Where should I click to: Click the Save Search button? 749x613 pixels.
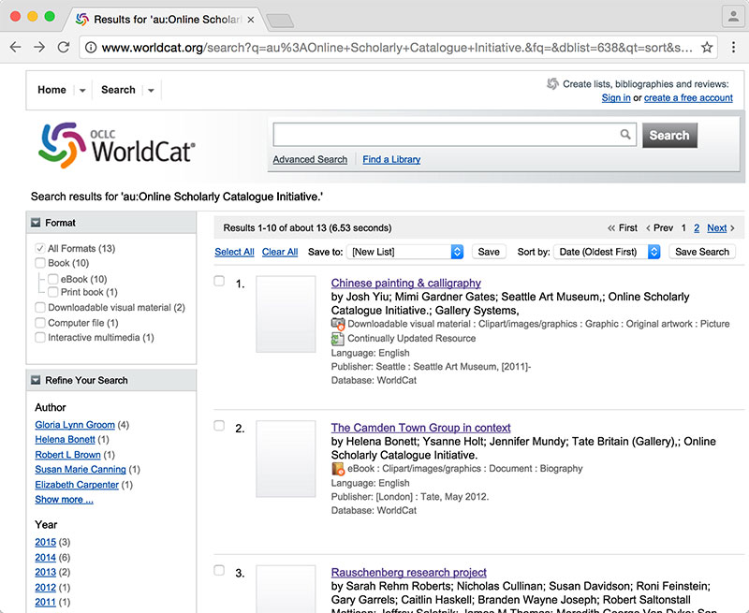click(701, 252)
